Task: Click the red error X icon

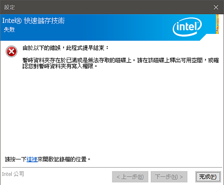Action: pos(11,51)
